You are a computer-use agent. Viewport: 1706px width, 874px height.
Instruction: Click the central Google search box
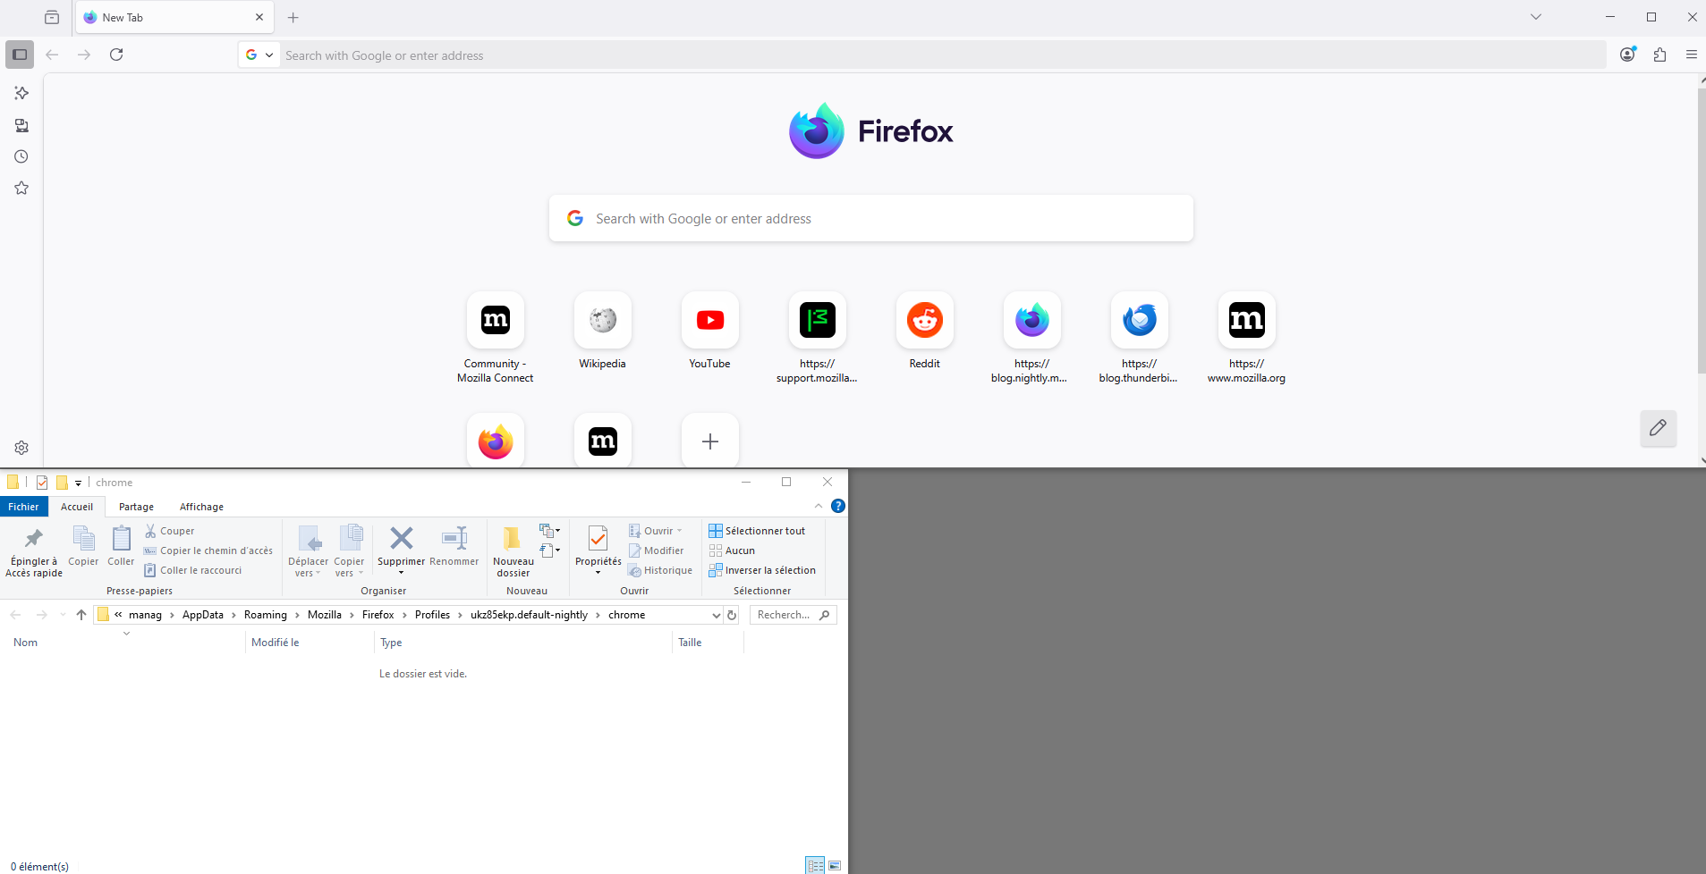pos(870,218)
